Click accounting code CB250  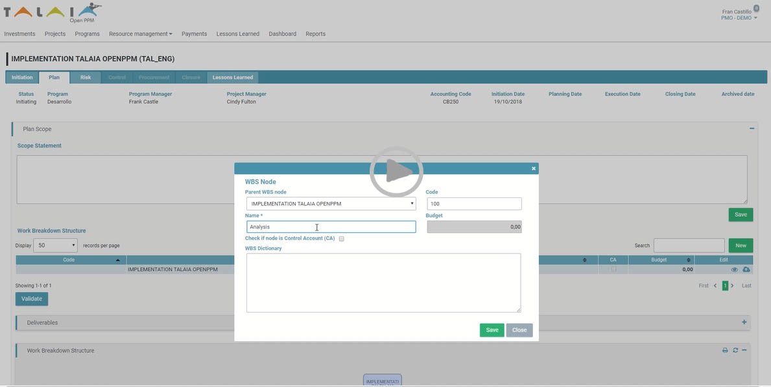tap(451, 102)
